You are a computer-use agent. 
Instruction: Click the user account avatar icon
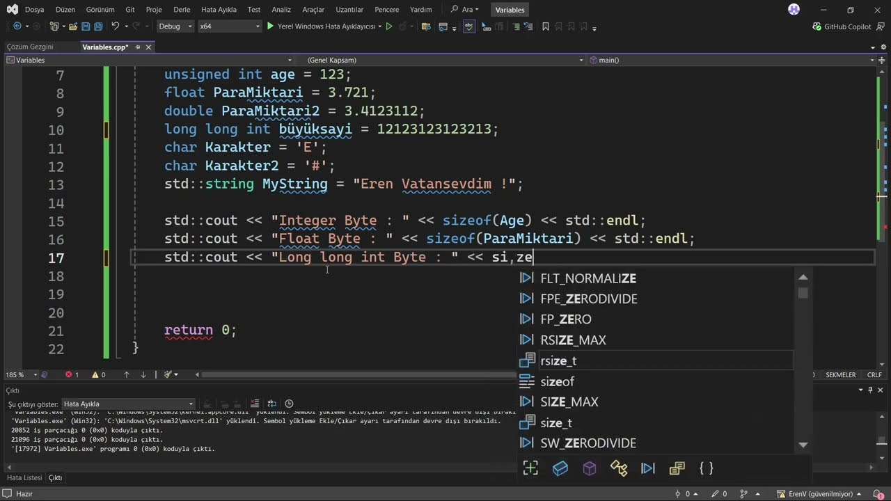(x=794, y=10)
